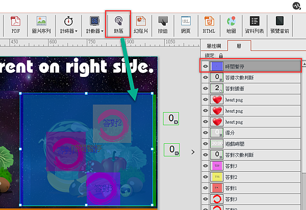Open the 計數器 dropdown arrow

point(102,31)
